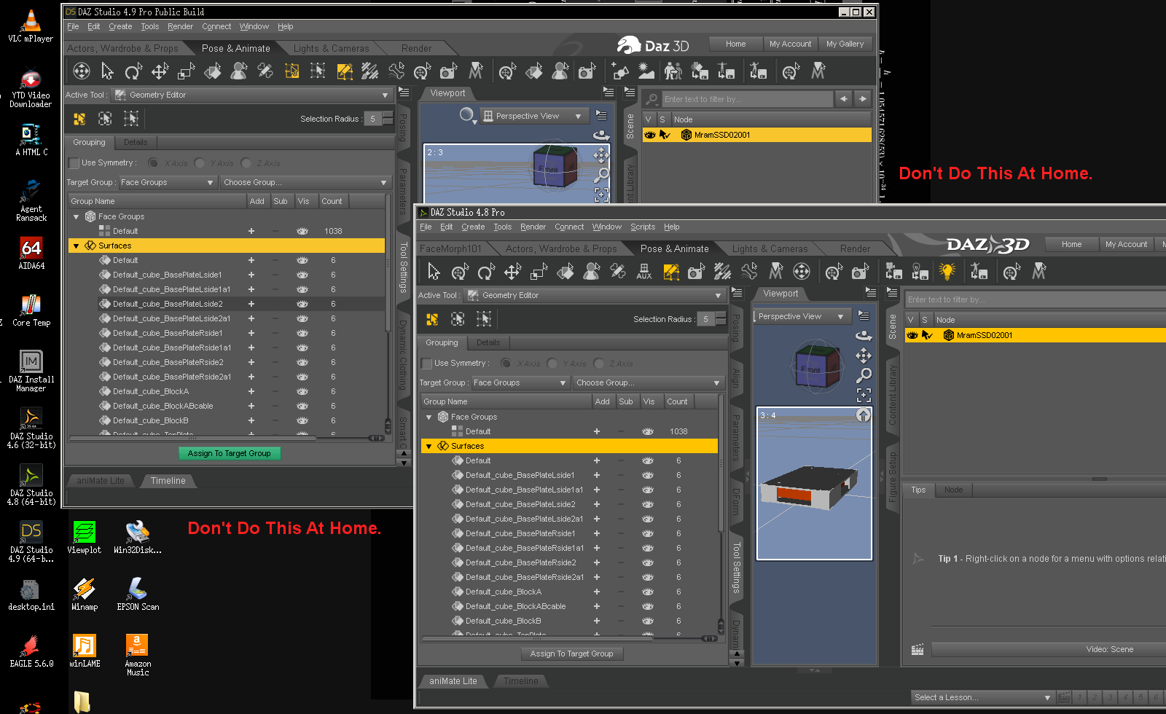Open the Winamp desktop shortcut
This screenshot has width=1166, height=714.
[85, 594]
